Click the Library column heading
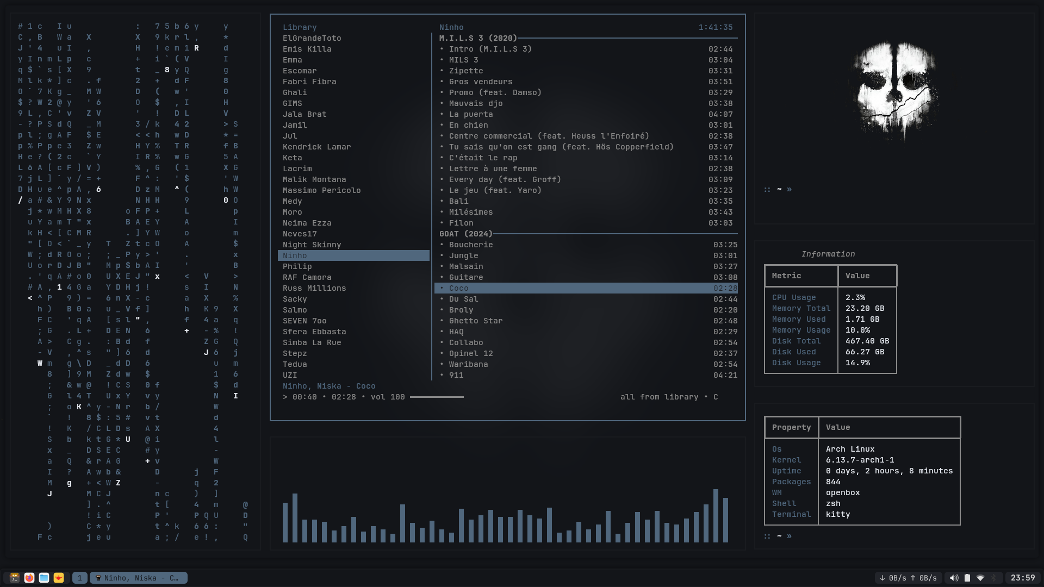Screen dimensions: 1044x587 coord(300,27)
